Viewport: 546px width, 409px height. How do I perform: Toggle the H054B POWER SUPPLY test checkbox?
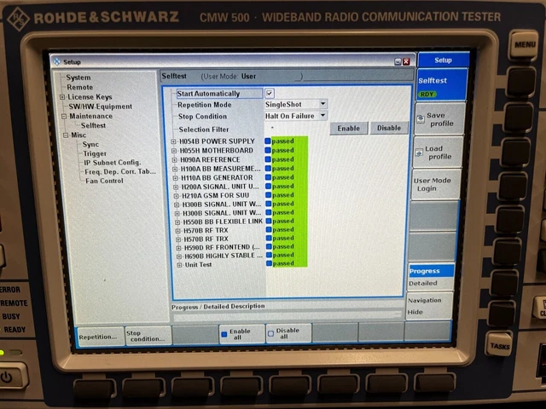click(267, 141)
